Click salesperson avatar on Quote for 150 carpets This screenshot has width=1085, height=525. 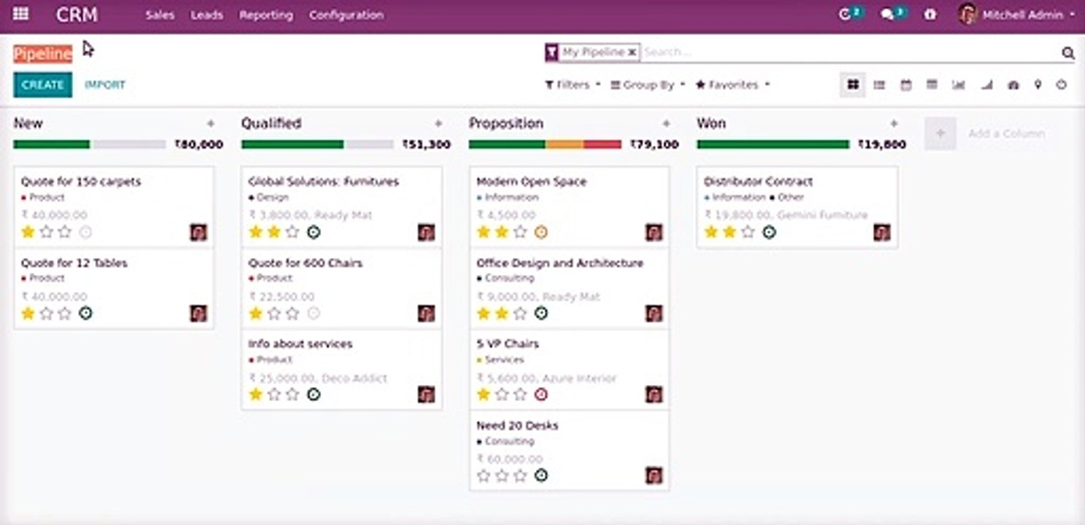coord(199,233)
